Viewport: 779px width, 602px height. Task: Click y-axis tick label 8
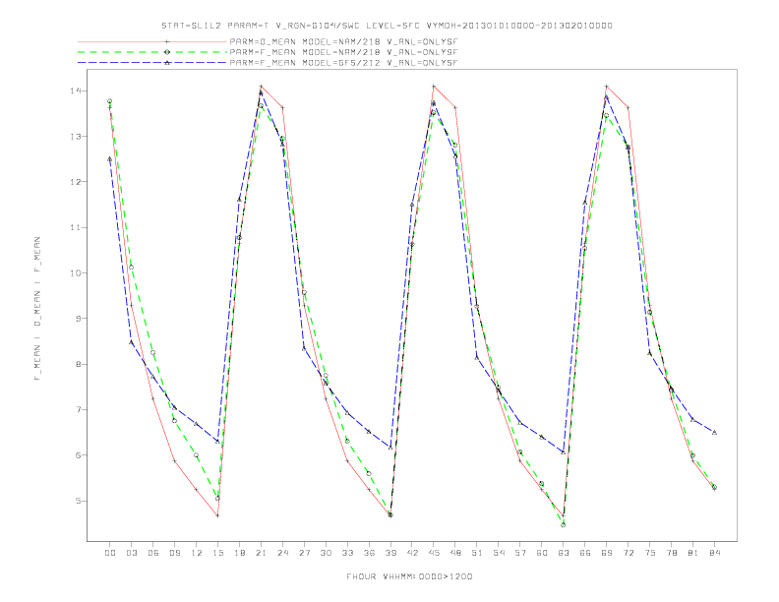tap(79, 364)
